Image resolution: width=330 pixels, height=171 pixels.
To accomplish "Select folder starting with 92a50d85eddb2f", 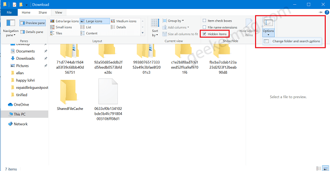I will pyautogui.click(x=108, y=59).
